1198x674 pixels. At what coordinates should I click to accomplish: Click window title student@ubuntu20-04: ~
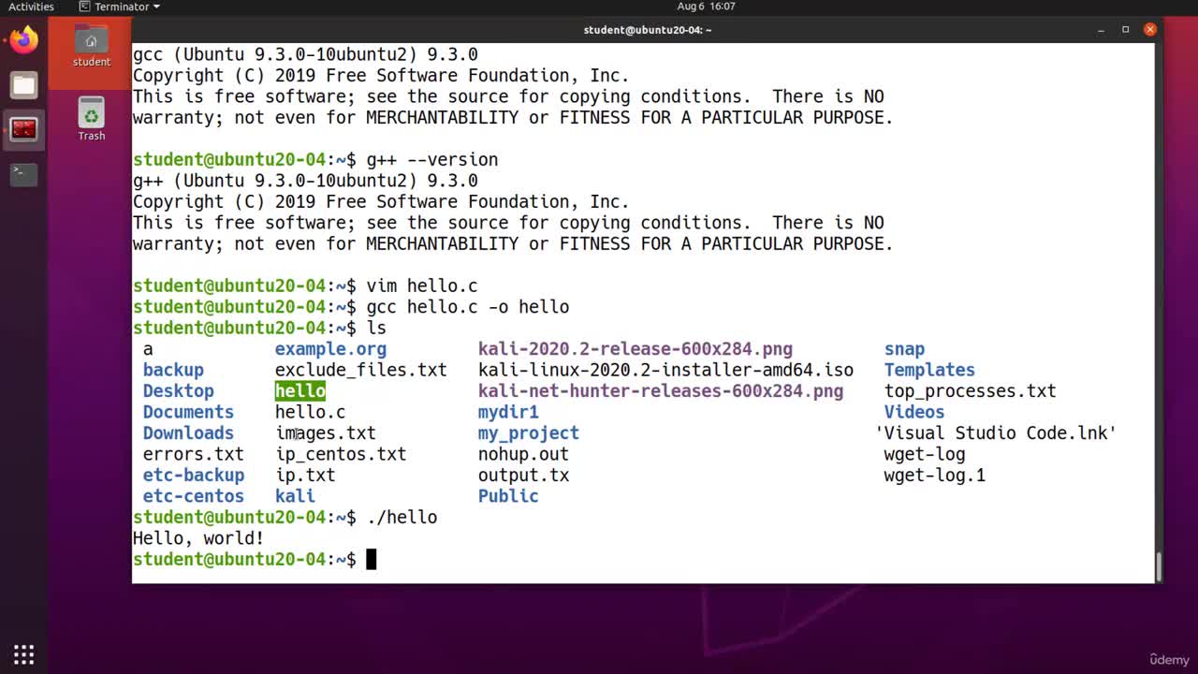tap(648, 30)
